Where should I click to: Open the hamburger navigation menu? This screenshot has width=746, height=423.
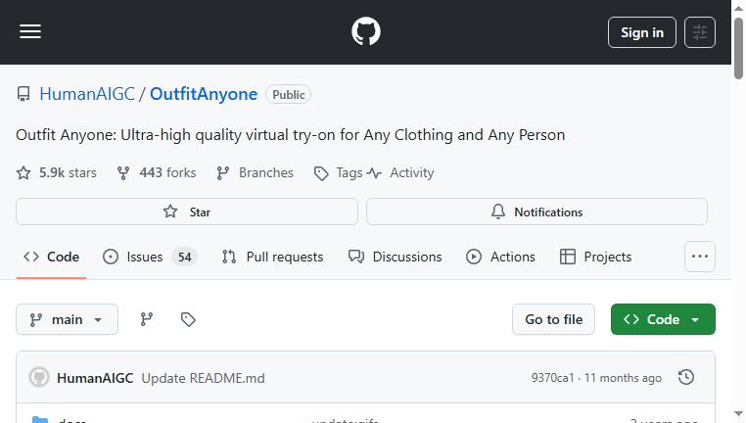click(x=30, y=32)
